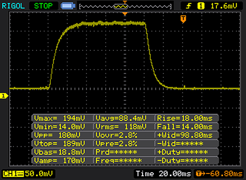Select the Vavg=88.4mV measurement
Image resolution: width=246 pixels, height=180 pixels.
click(x=124, y=118)
